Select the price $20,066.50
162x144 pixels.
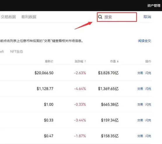point(44,73)
